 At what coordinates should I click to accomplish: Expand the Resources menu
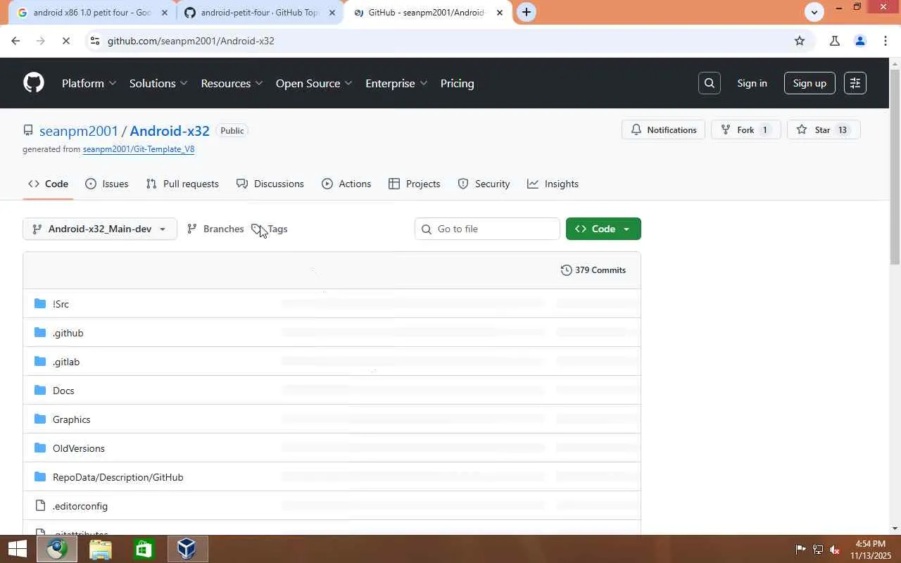(232, 83)
